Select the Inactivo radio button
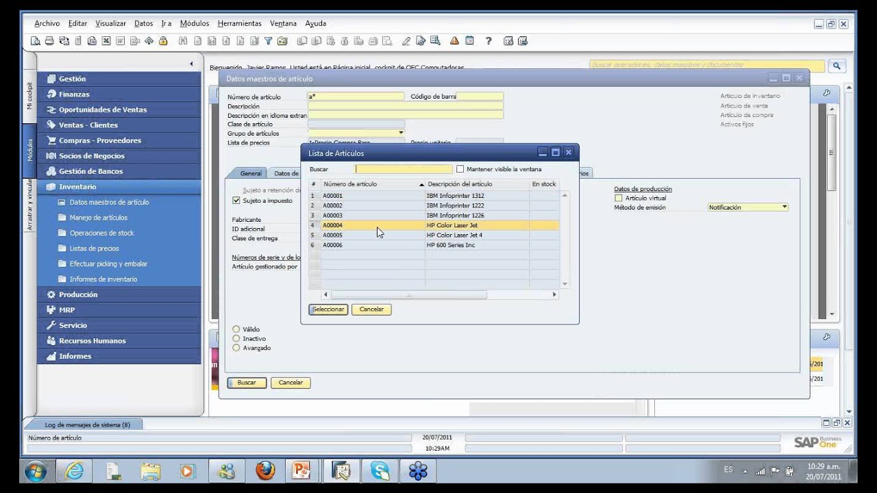 (236, 338)
